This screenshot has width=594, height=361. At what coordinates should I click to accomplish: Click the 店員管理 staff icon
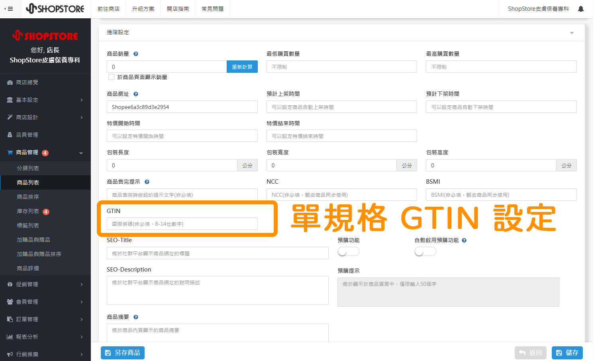click(x=10, y=135)
